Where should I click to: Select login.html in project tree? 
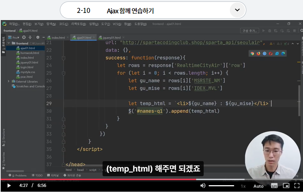click(x=25, y=67)
